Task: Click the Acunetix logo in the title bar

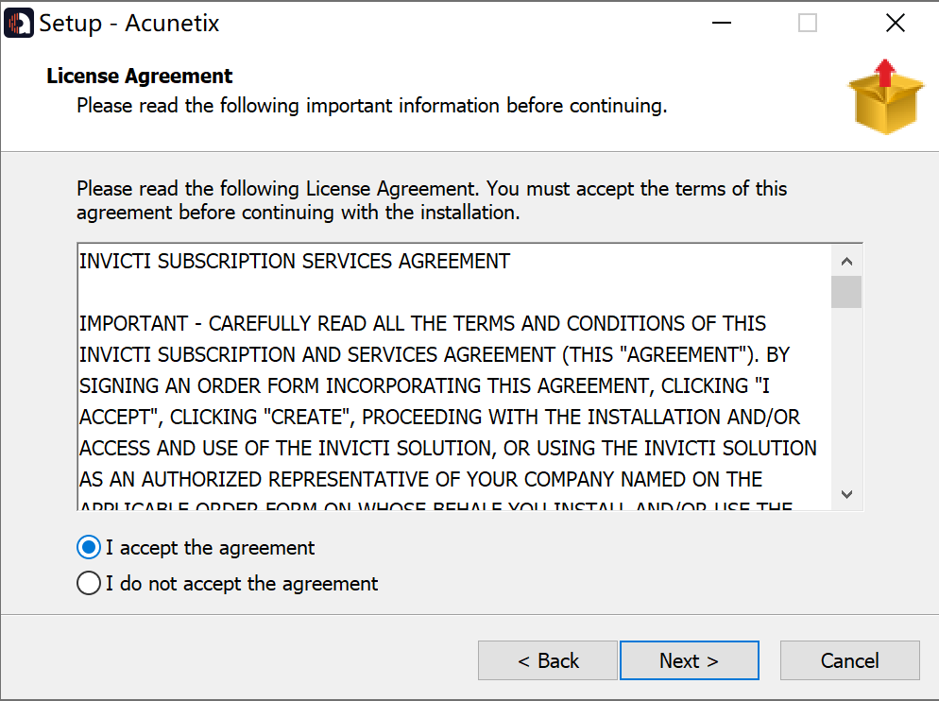Action: pos(19,23)
